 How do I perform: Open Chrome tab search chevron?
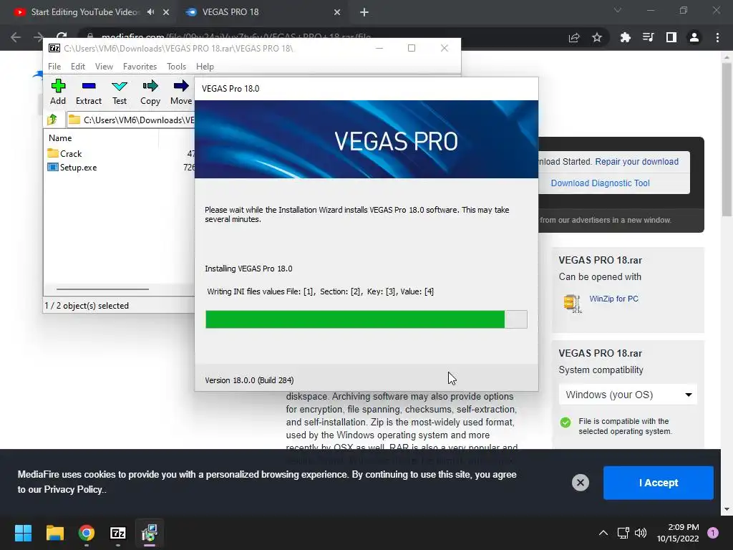point(618,10)
